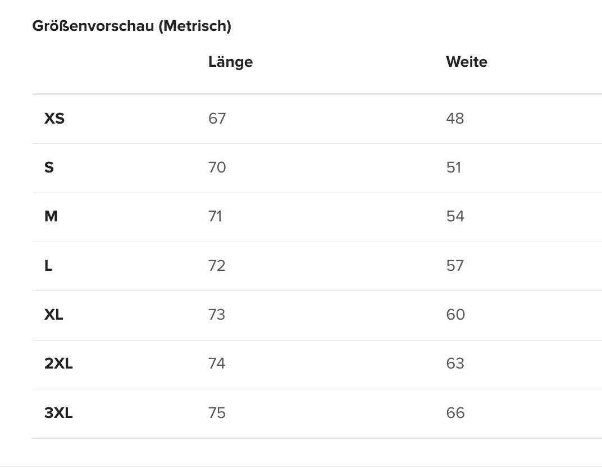Select the XL size row label
The height and width of the screenshot is (468, 602).
pyautogui.click(x=54, y=315)
